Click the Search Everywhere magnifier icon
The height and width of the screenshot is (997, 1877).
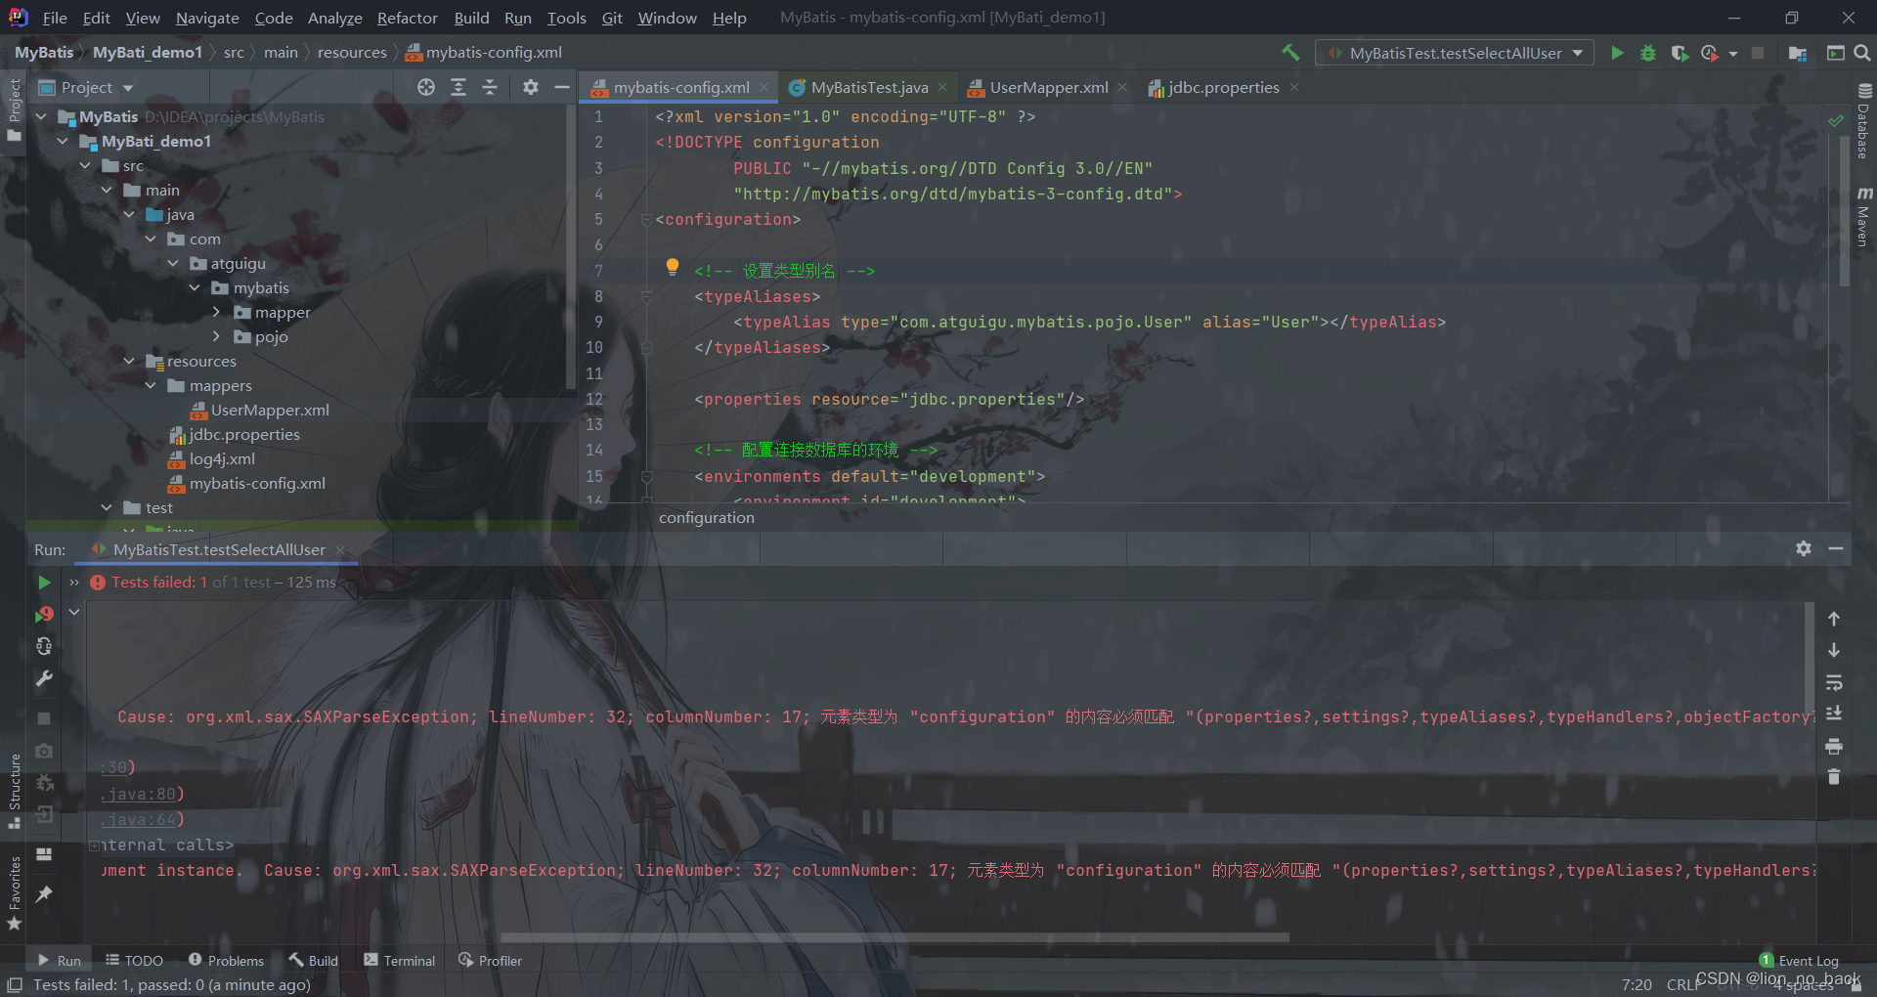(x=1862, y=53)
